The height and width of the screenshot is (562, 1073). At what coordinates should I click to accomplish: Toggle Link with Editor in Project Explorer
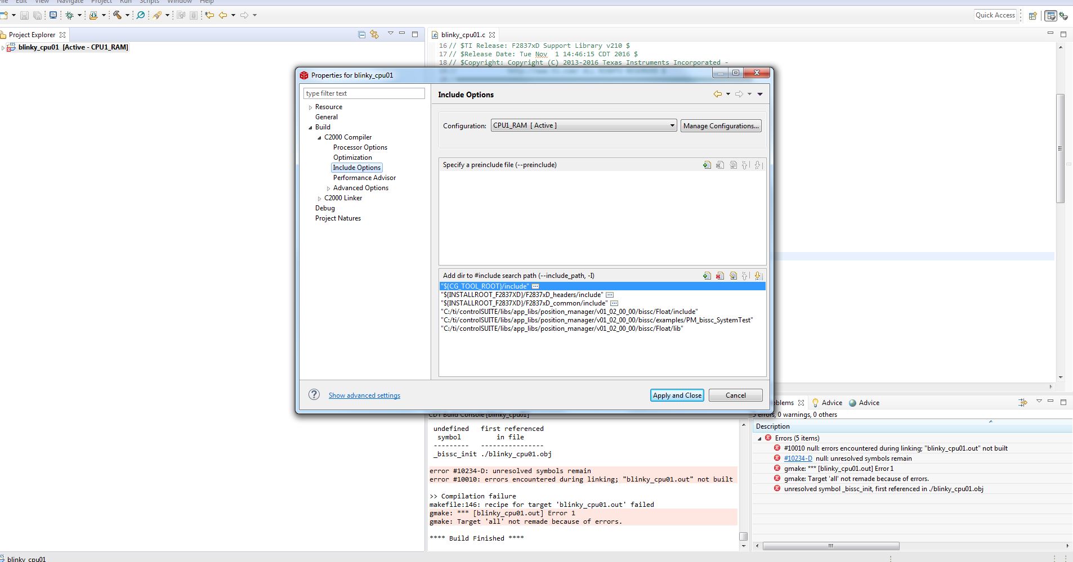coord(374,35)
